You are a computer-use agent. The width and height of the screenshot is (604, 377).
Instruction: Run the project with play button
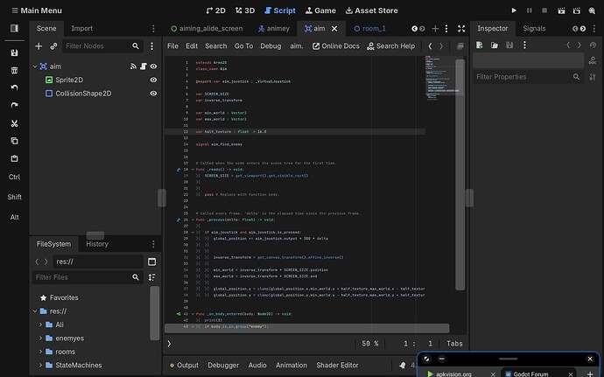(514, 10)
